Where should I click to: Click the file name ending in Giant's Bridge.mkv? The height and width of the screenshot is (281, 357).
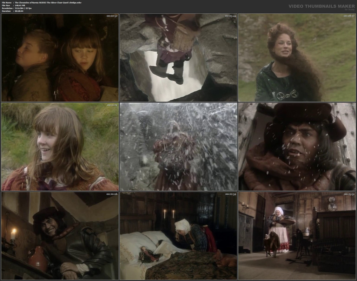(x=48, y=2)
